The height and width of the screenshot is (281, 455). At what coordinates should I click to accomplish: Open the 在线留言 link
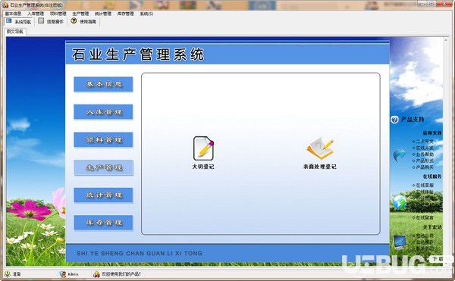(425, 217)
